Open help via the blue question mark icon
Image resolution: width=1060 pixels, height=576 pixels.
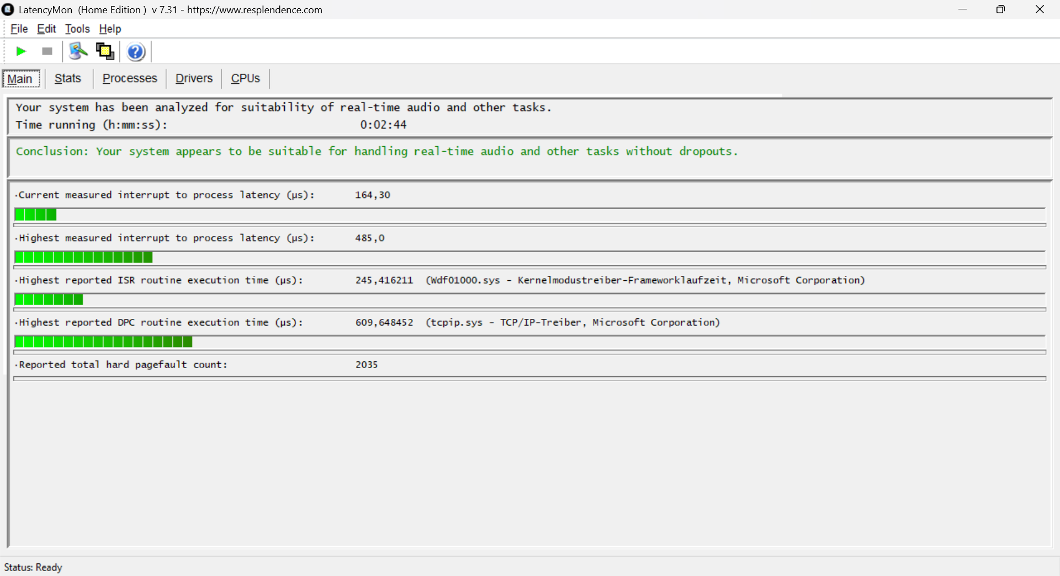click(136, 51)
